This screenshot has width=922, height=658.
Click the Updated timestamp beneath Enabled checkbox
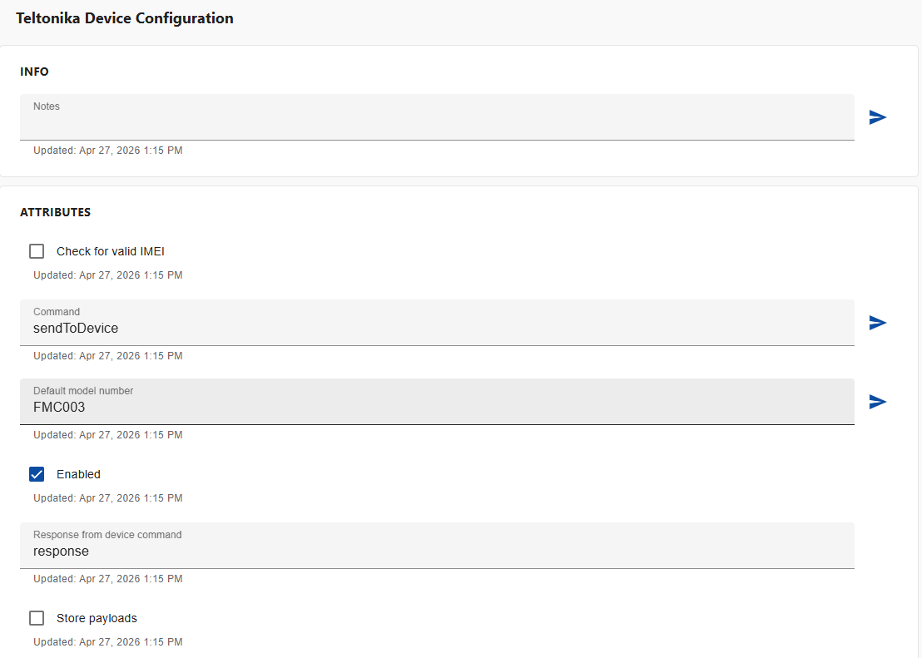tap(107, 498)
